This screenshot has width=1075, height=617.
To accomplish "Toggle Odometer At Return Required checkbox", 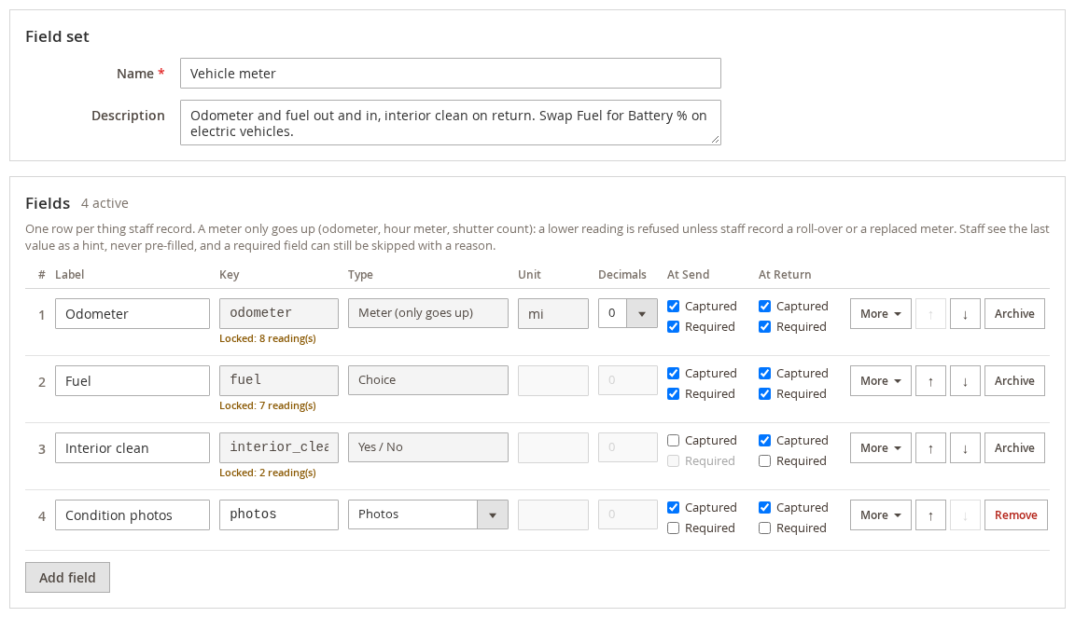I will click(764, 326).
